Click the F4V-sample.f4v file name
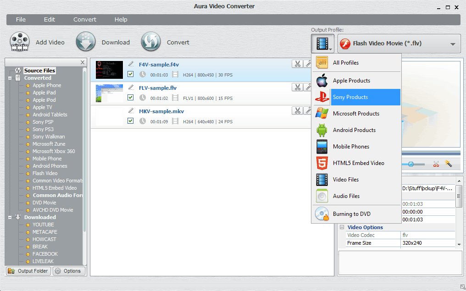The width and height of the screenshot is (466, 291). click(x=159, y=65)
